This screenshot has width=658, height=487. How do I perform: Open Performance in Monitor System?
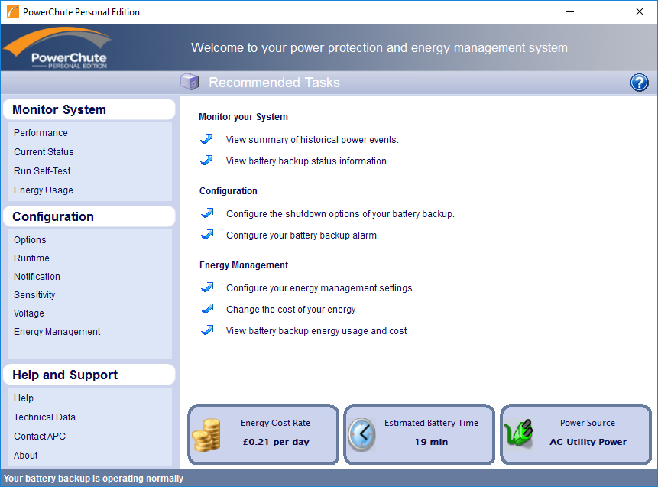pos(41,133)
